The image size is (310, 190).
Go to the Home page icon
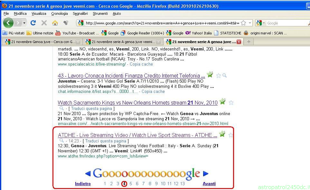[x=55, y=23]
